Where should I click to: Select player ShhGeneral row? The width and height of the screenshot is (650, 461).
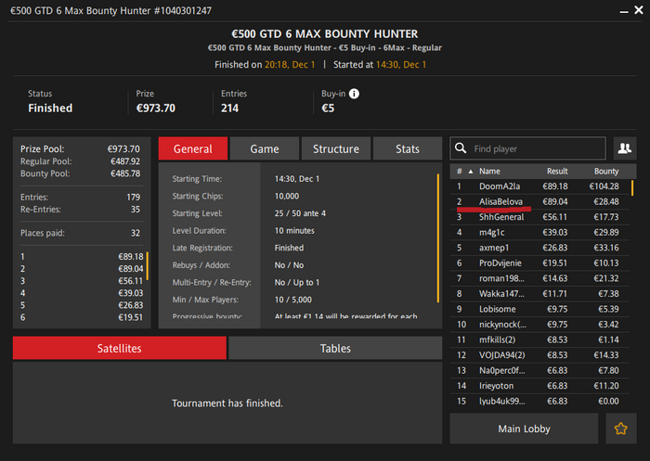click(x=539, y=217)
